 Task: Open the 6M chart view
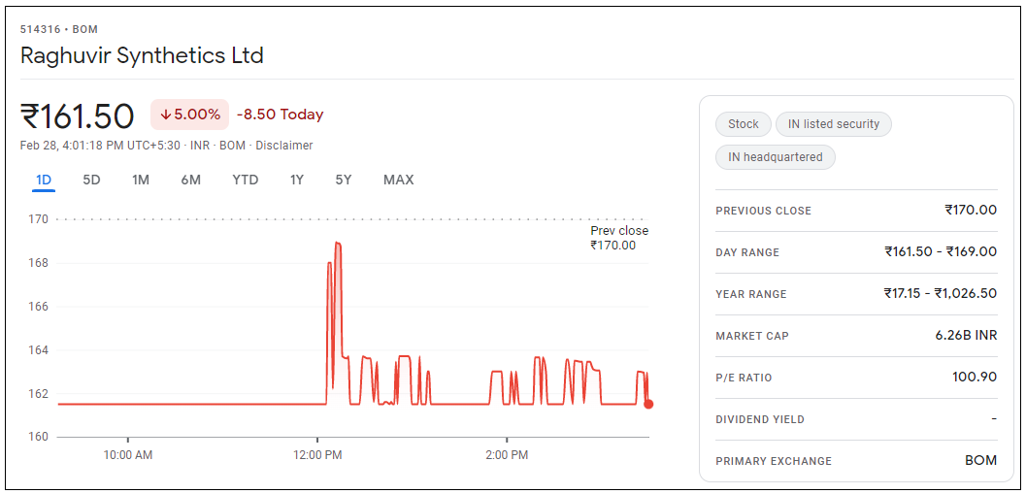pyautogui.click(x=190, y=180)
